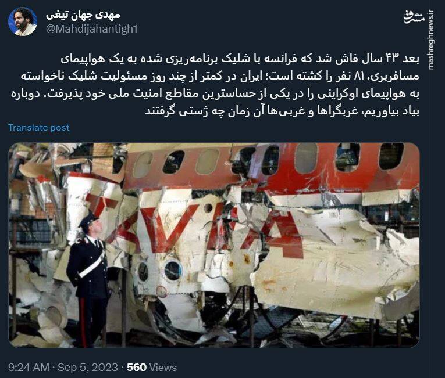Click the first line of the tweet text
445x378 pixels.
pyautogui.click(x=240, y=59)
